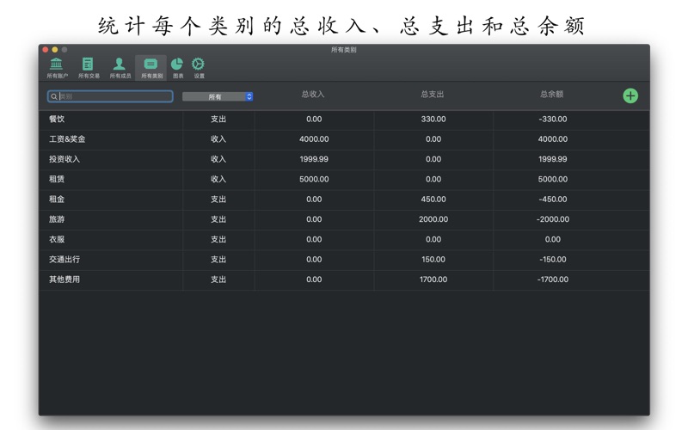
Task: Click the 150.00 expense of 交通出行
Action: point(433,260)
